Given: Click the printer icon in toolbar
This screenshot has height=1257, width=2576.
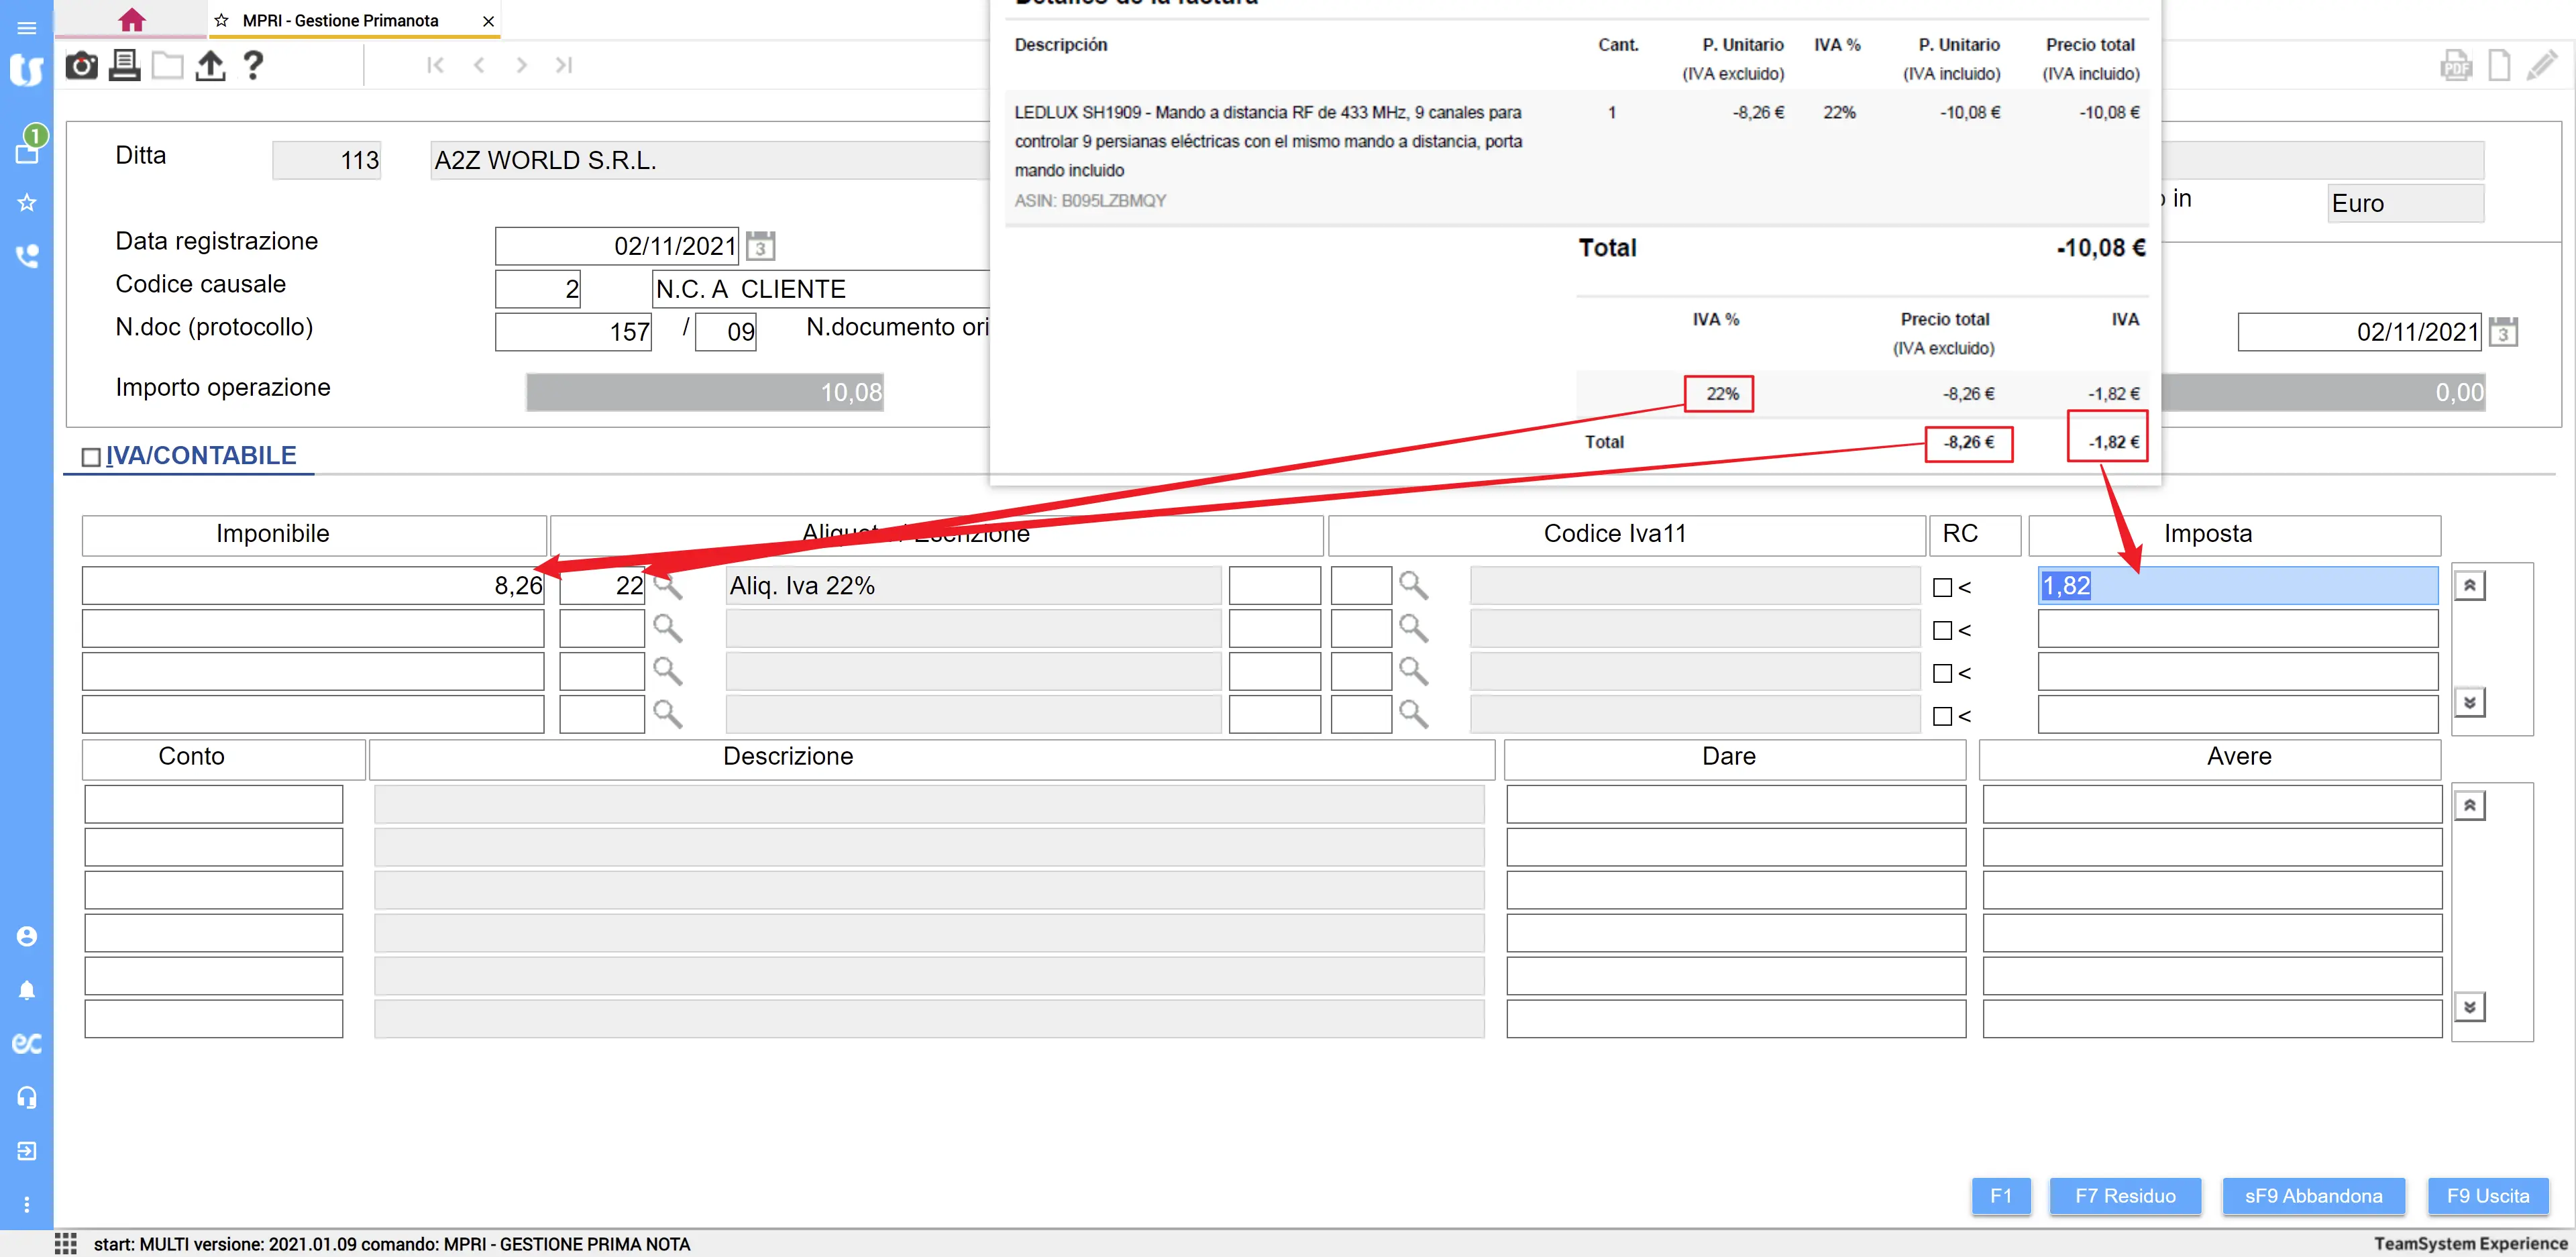Looking at the screenshot, I should tap(124, 66).
